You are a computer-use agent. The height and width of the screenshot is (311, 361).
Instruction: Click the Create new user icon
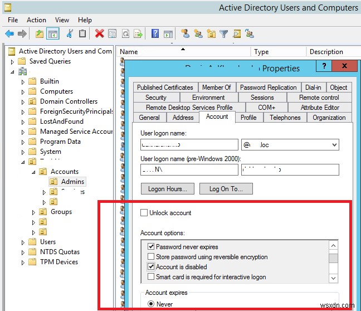(x=185, y=33)
